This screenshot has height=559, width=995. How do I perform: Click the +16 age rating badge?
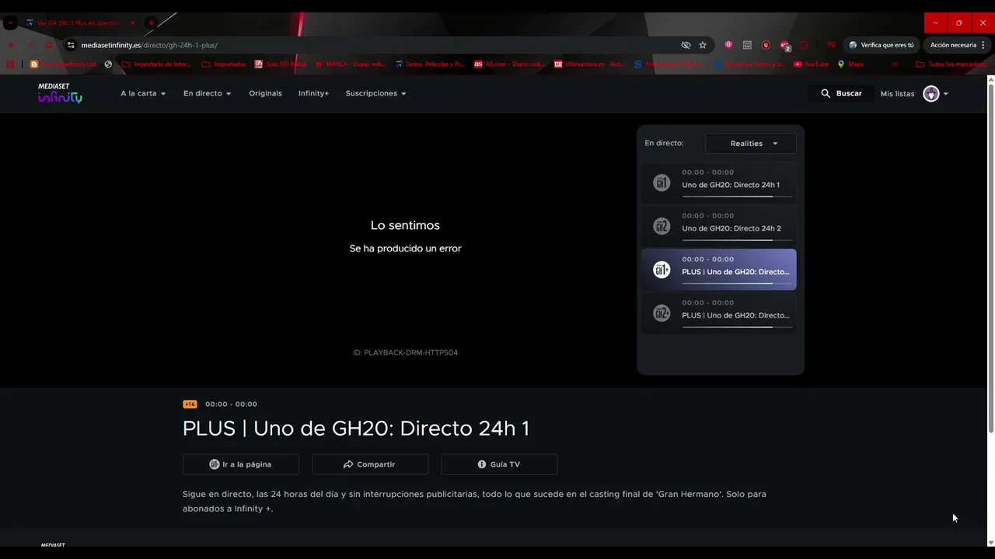[x=190, y=404]
